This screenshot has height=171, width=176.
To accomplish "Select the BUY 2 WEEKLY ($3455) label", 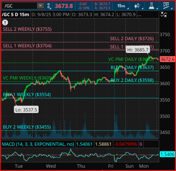I will [27, 127].
